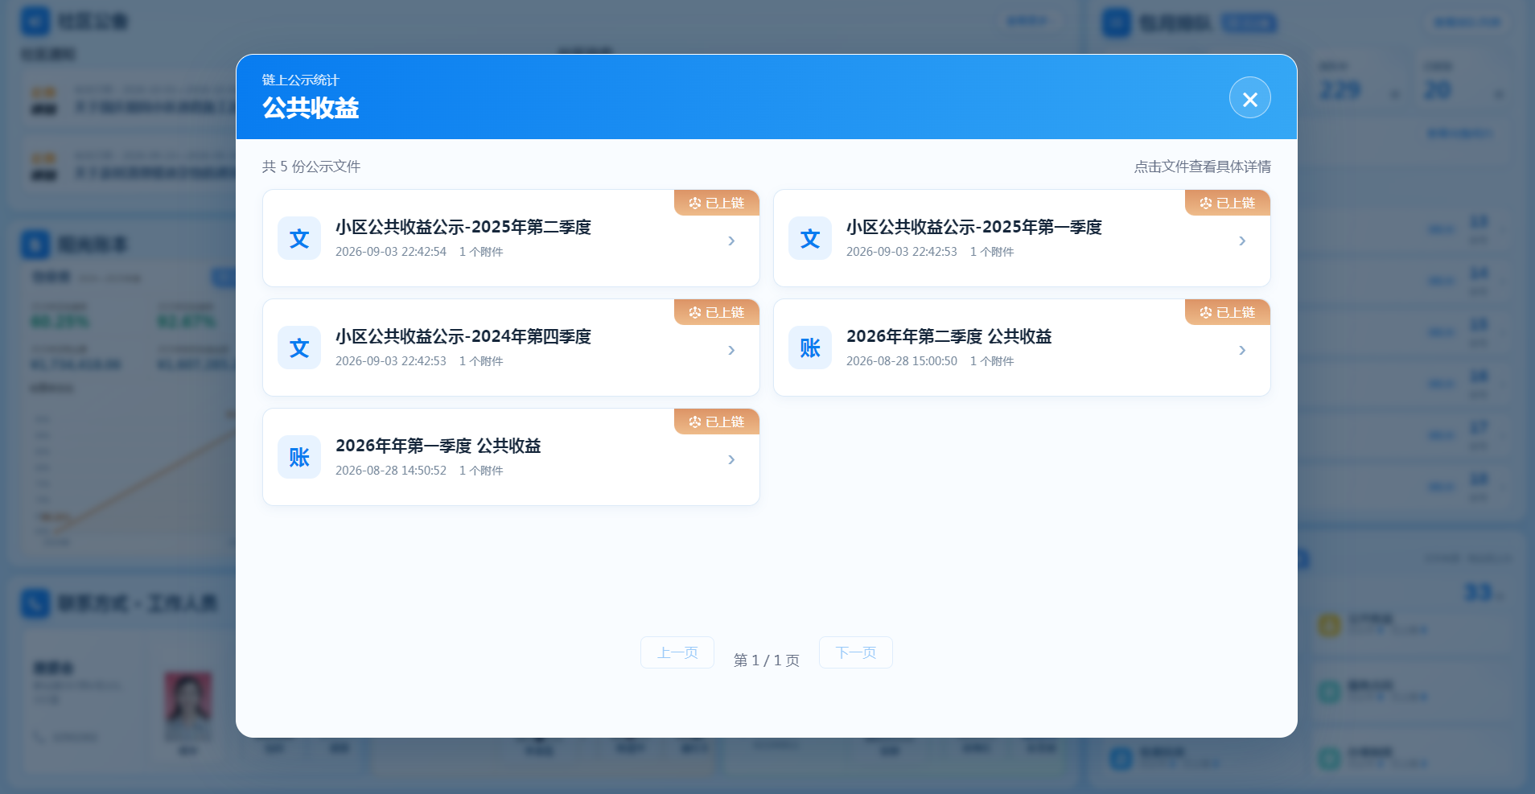Click the 共 5 份公示文件 count text
The width and height of the screenshot is (1535, 794).
[x=311, y=167]
